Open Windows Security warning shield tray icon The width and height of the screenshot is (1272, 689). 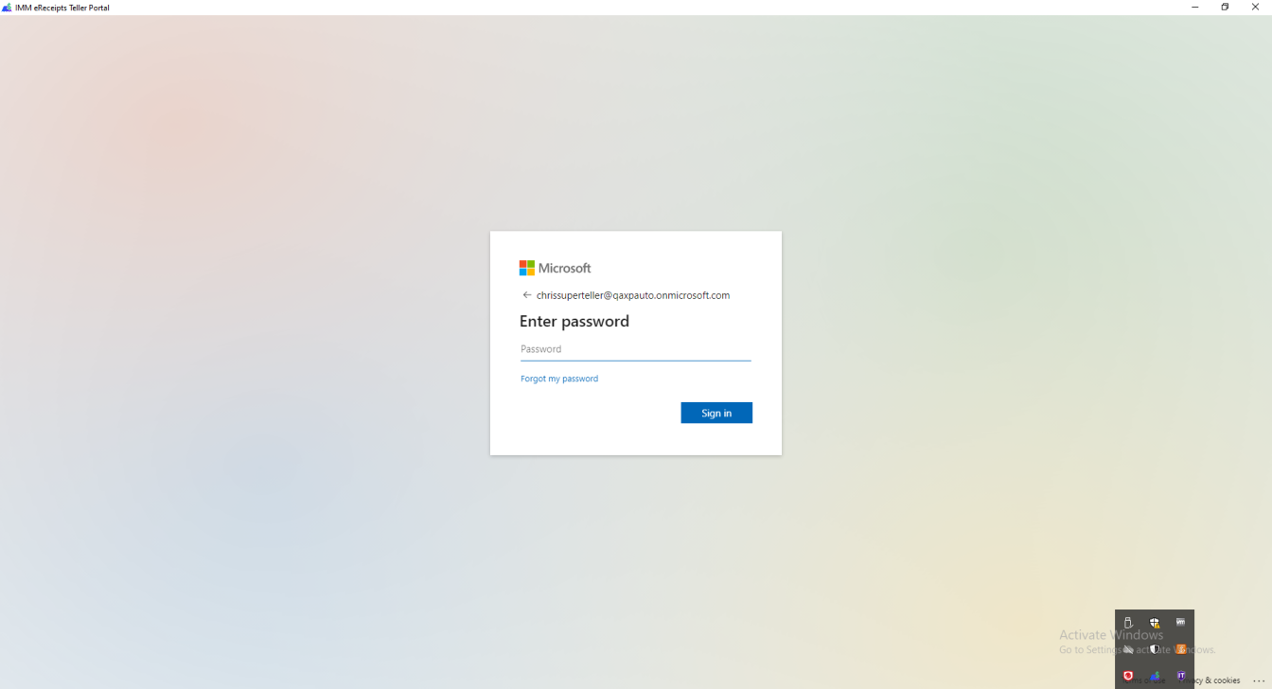coord(1155,623)
